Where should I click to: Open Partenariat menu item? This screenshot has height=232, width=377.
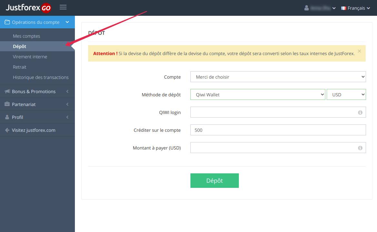(37, 104)
